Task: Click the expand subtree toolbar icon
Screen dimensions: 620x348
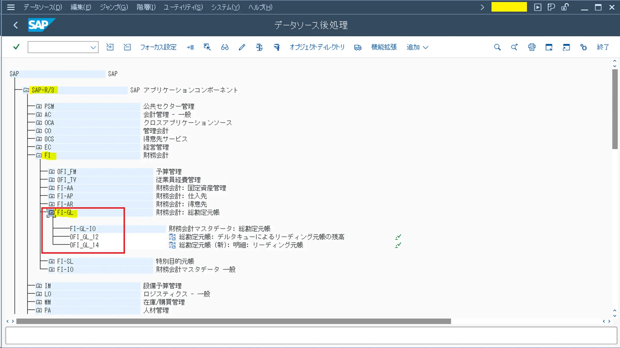Action: point(110,47)
